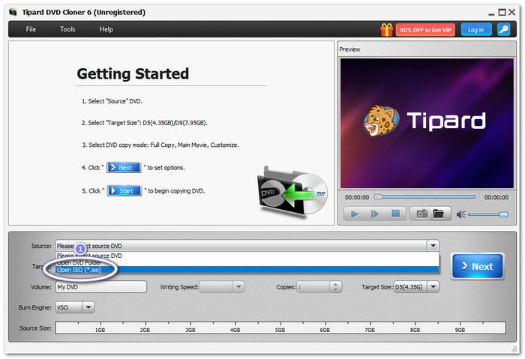
Task: Click the Start sample button in step 5
Action: [124, 190]
